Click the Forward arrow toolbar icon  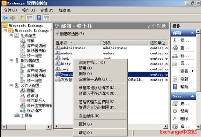tap(12, 18)
